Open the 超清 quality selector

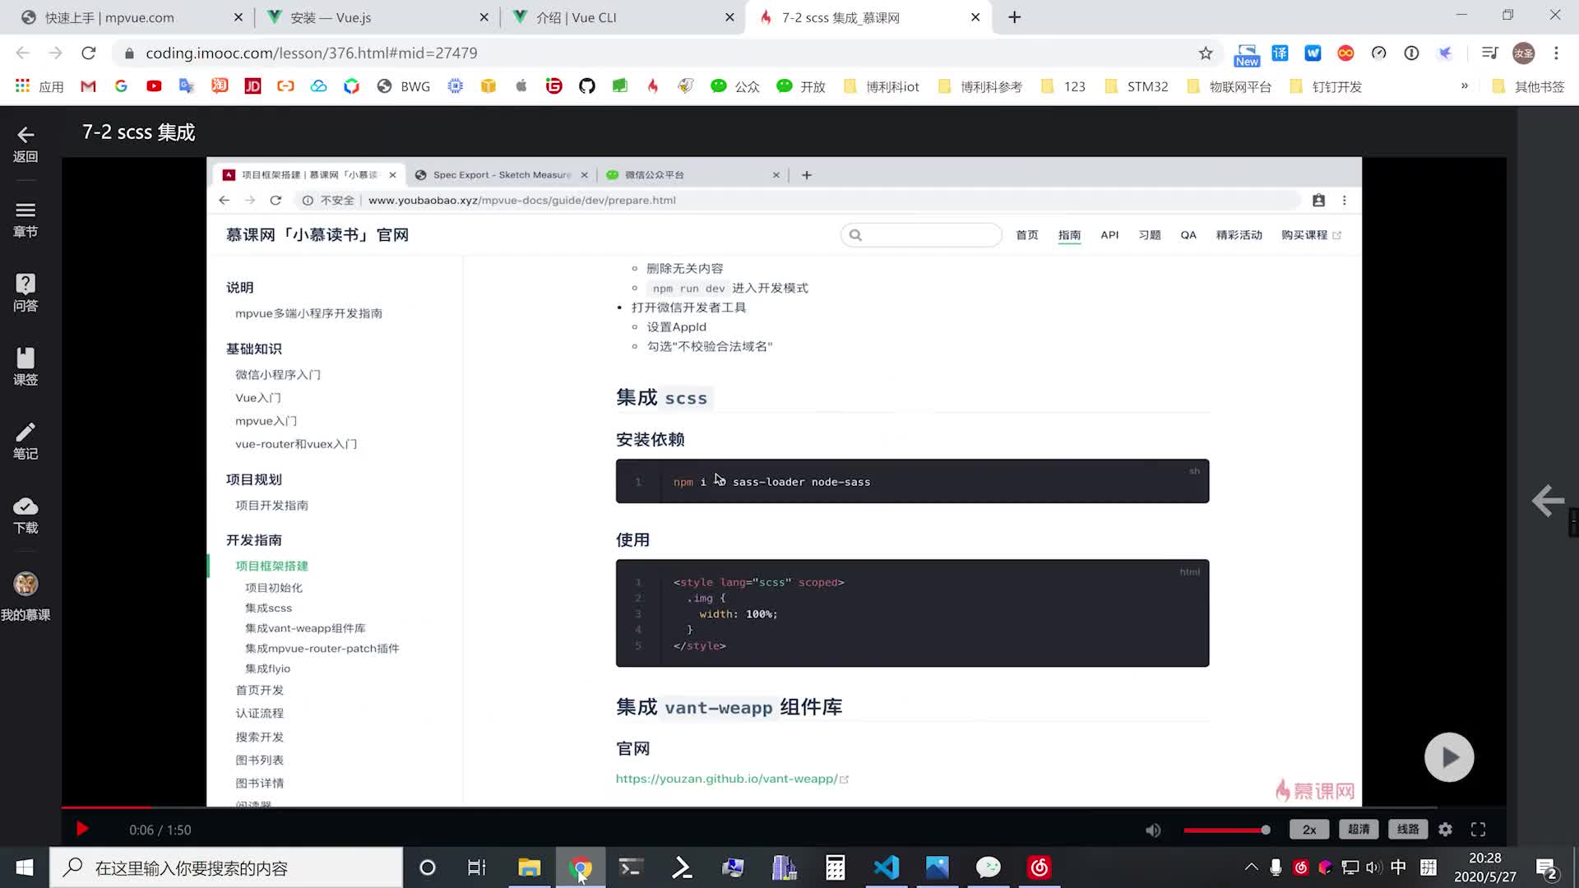[x=1359, y=830]
